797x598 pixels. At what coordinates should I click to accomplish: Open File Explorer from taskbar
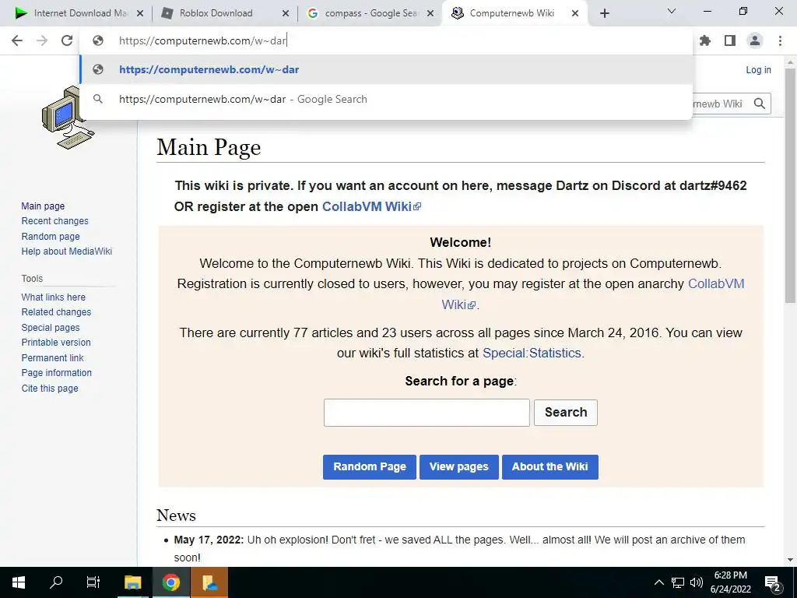[x=132, y=582]
